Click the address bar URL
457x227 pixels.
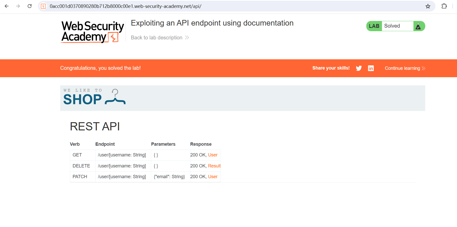point(126,6)
